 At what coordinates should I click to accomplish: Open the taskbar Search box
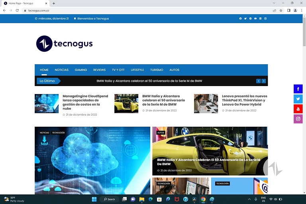[109, 199]
